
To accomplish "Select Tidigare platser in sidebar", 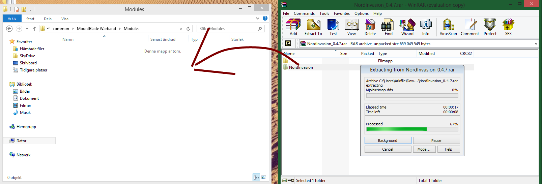I will [x=33, y=70].
